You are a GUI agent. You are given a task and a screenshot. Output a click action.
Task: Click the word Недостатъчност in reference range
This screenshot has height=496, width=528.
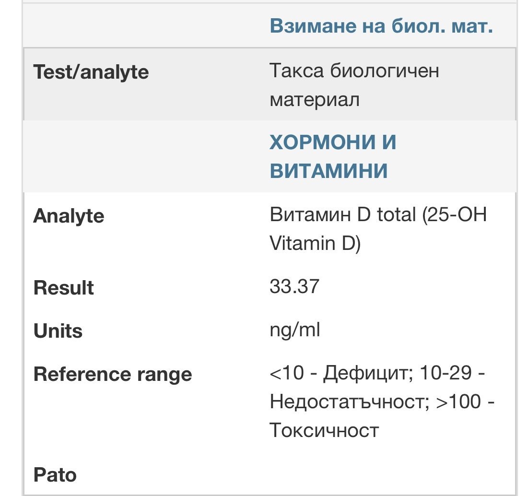click(348, 402)
